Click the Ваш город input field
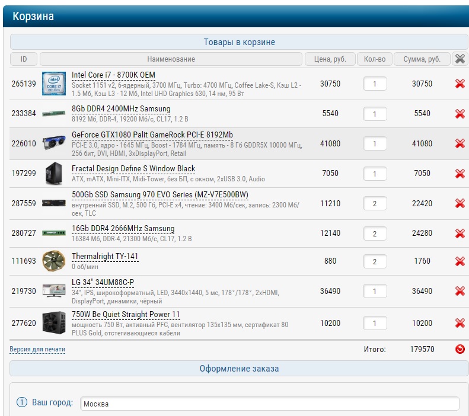Viewport: 469px width, 416px height. click(x=270, y=404)
